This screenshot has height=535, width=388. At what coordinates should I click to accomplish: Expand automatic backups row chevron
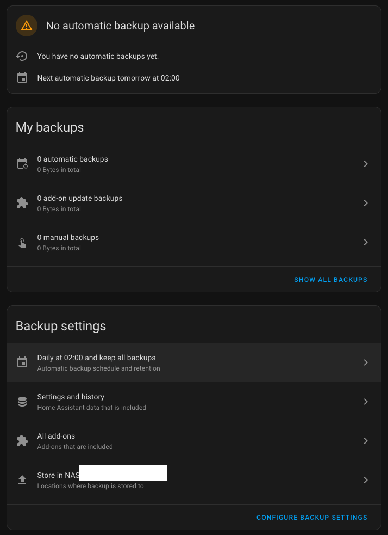pos(366,164)
